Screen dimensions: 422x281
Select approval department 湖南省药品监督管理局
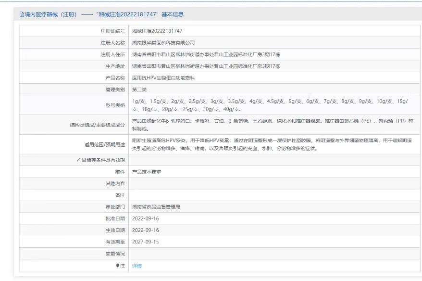coord(156,207)
